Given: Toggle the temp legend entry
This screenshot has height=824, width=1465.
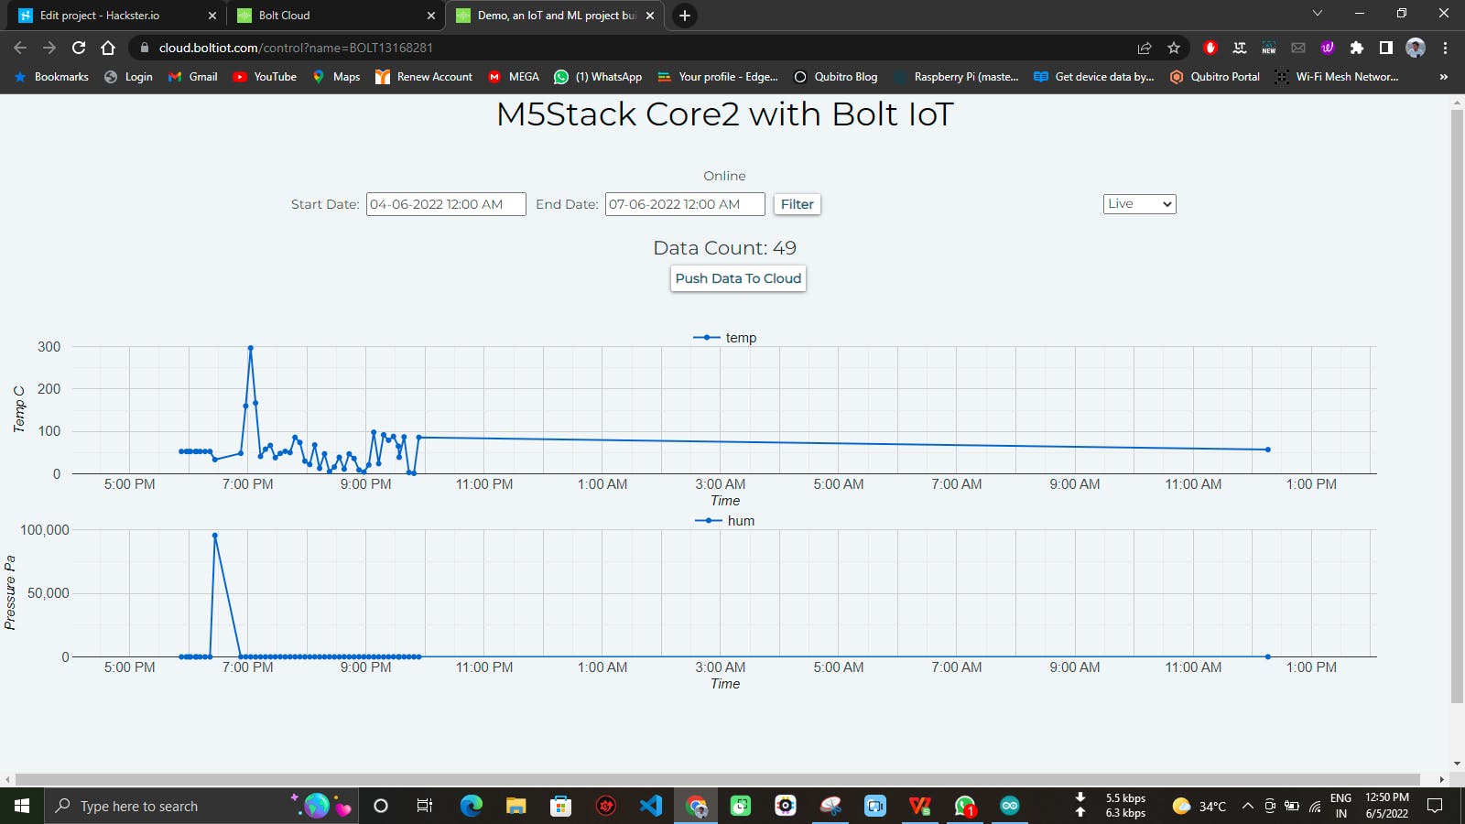Looking at the screenshot, I should click(725, 338).
